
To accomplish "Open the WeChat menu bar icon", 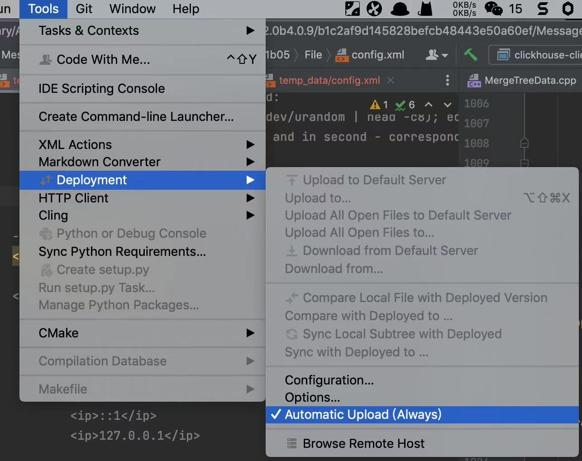I will 493,9.
